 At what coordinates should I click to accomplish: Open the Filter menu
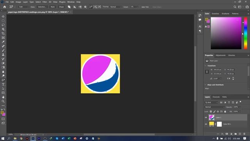click(45, 2)
